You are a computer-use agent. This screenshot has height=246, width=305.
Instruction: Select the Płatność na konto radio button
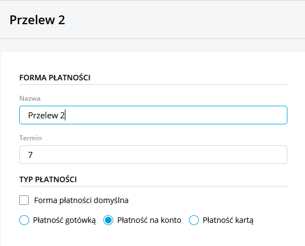(108, 220)
